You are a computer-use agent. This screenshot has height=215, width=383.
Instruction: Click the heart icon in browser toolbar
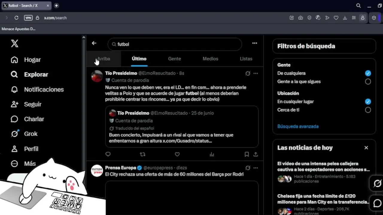click(x=336, y=18)
